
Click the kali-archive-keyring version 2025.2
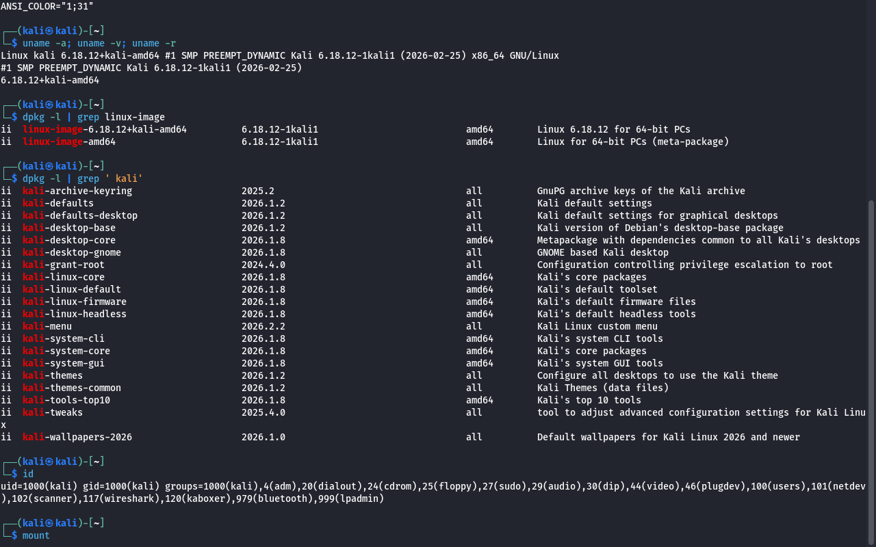pos(258,191)
